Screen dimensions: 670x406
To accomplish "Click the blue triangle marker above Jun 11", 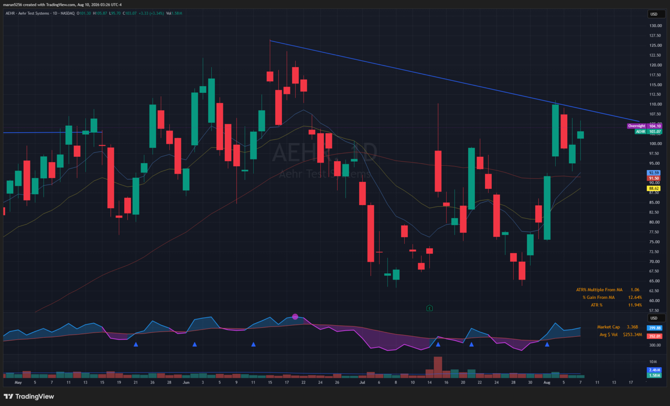I will [253, 344].
